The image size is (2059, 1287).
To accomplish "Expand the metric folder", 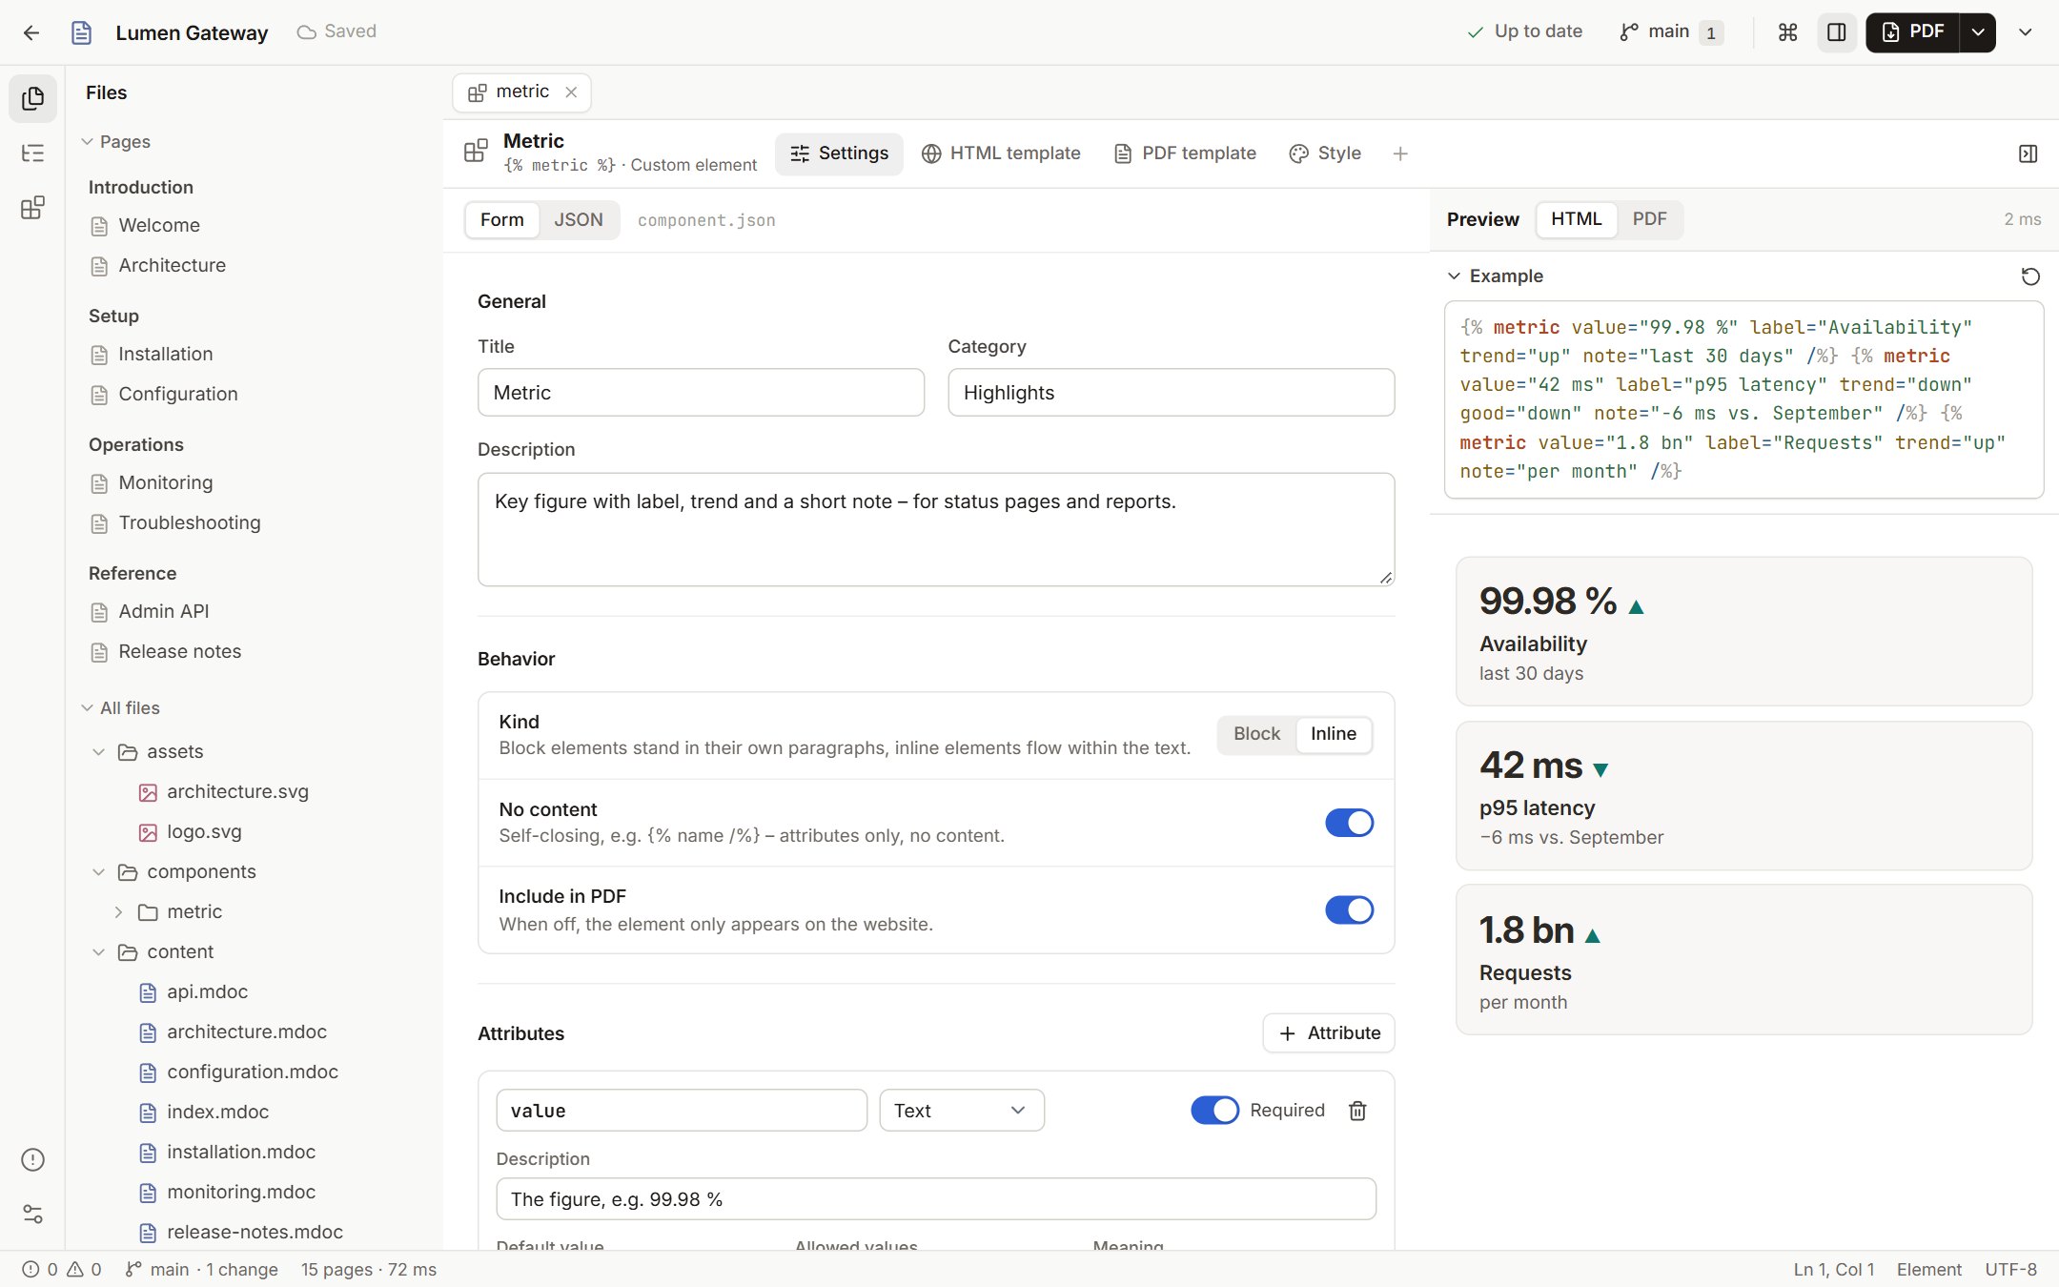I will coord(118,912).
